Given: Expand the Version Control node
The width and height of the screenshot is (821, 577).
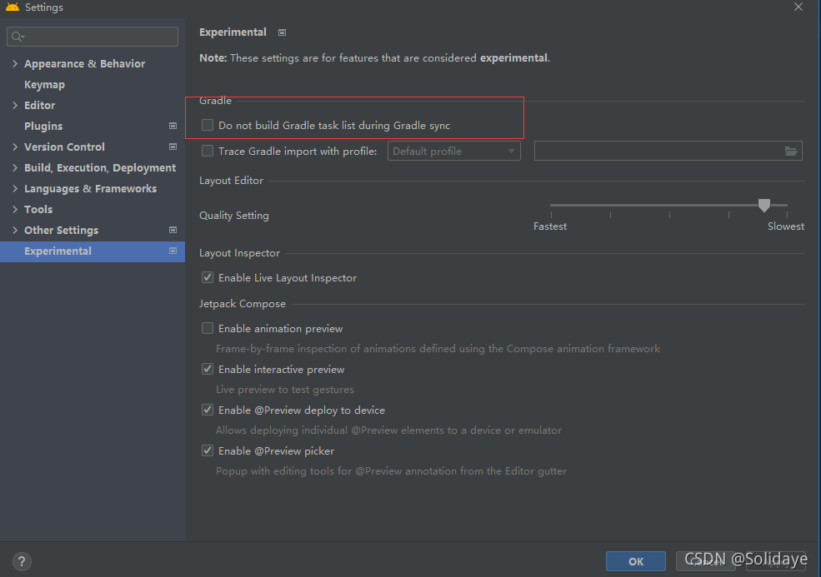Looking at the screenshot, I should 15,147.
